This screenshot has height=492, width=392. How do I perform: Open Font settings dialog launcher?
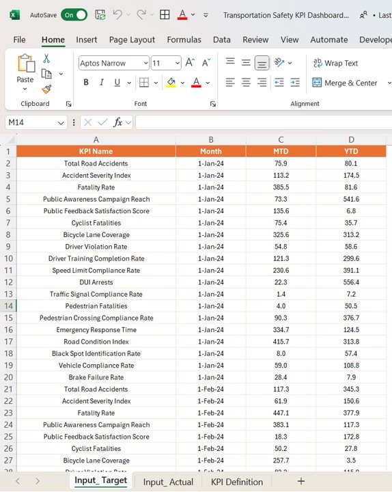[x=213, y=104]
